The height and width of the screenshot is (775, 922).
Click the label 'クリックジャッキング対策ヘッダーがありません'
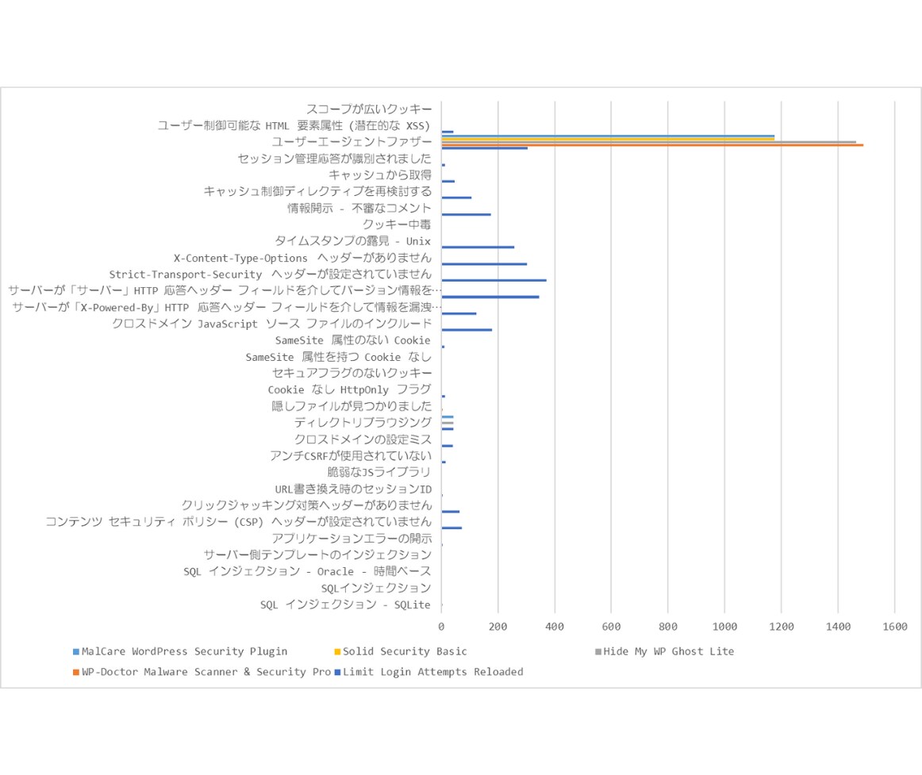point(306,505)
